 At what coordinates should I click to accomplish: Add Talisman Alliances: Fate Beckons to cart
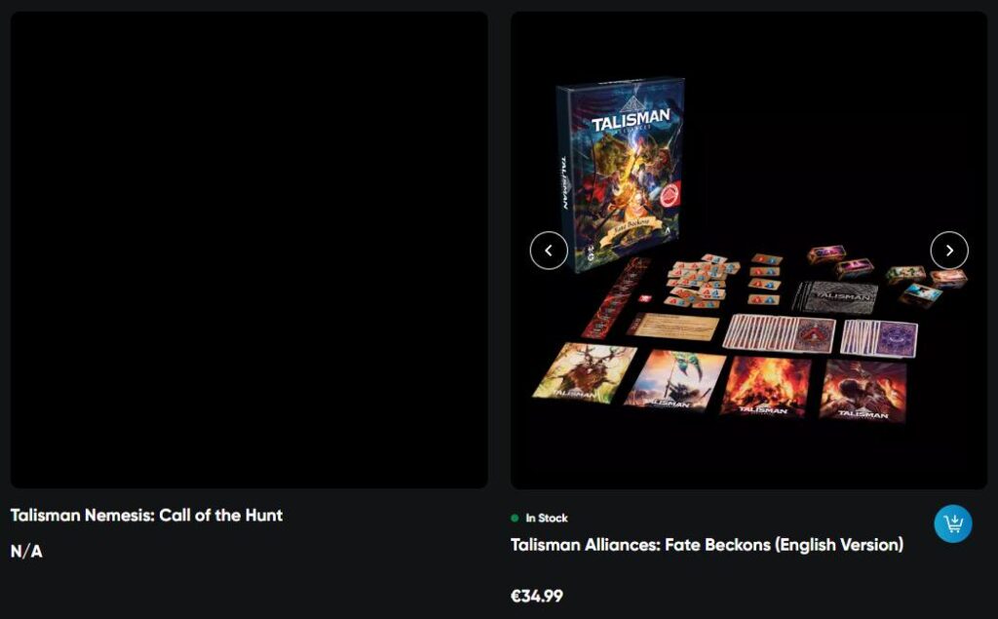click(x=953, y=523)
